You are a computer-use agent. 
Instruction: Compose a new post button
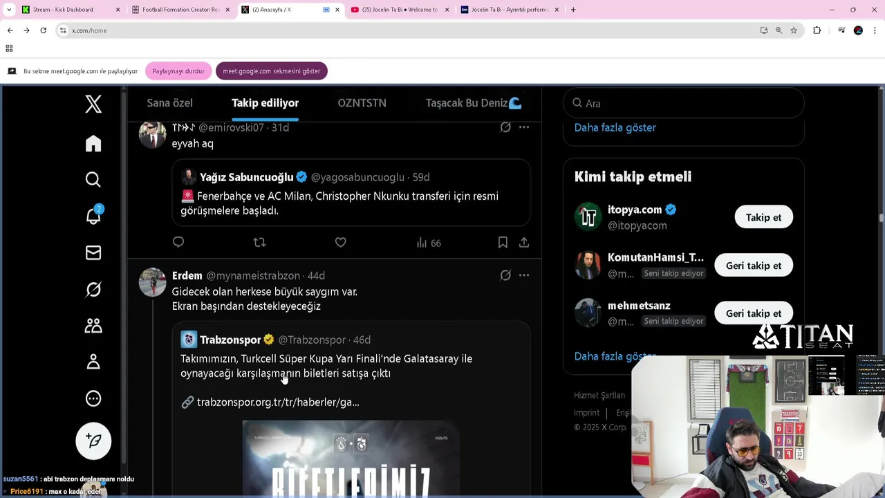[x=93, y=441]
